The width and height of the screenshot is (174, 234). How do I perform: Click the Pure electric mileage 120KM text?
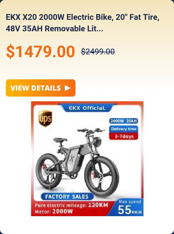pyautogui.click(x=71, y=205)
